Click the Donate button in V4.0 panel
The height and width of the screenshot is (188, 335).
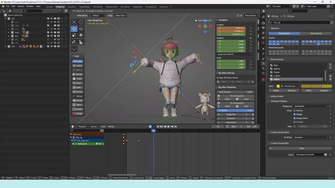(x=77, y=114)
